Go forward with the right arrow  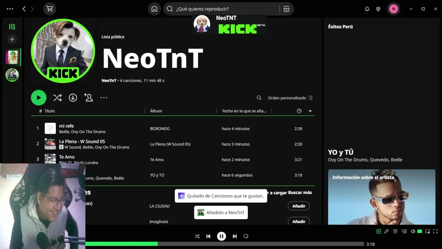32,9
